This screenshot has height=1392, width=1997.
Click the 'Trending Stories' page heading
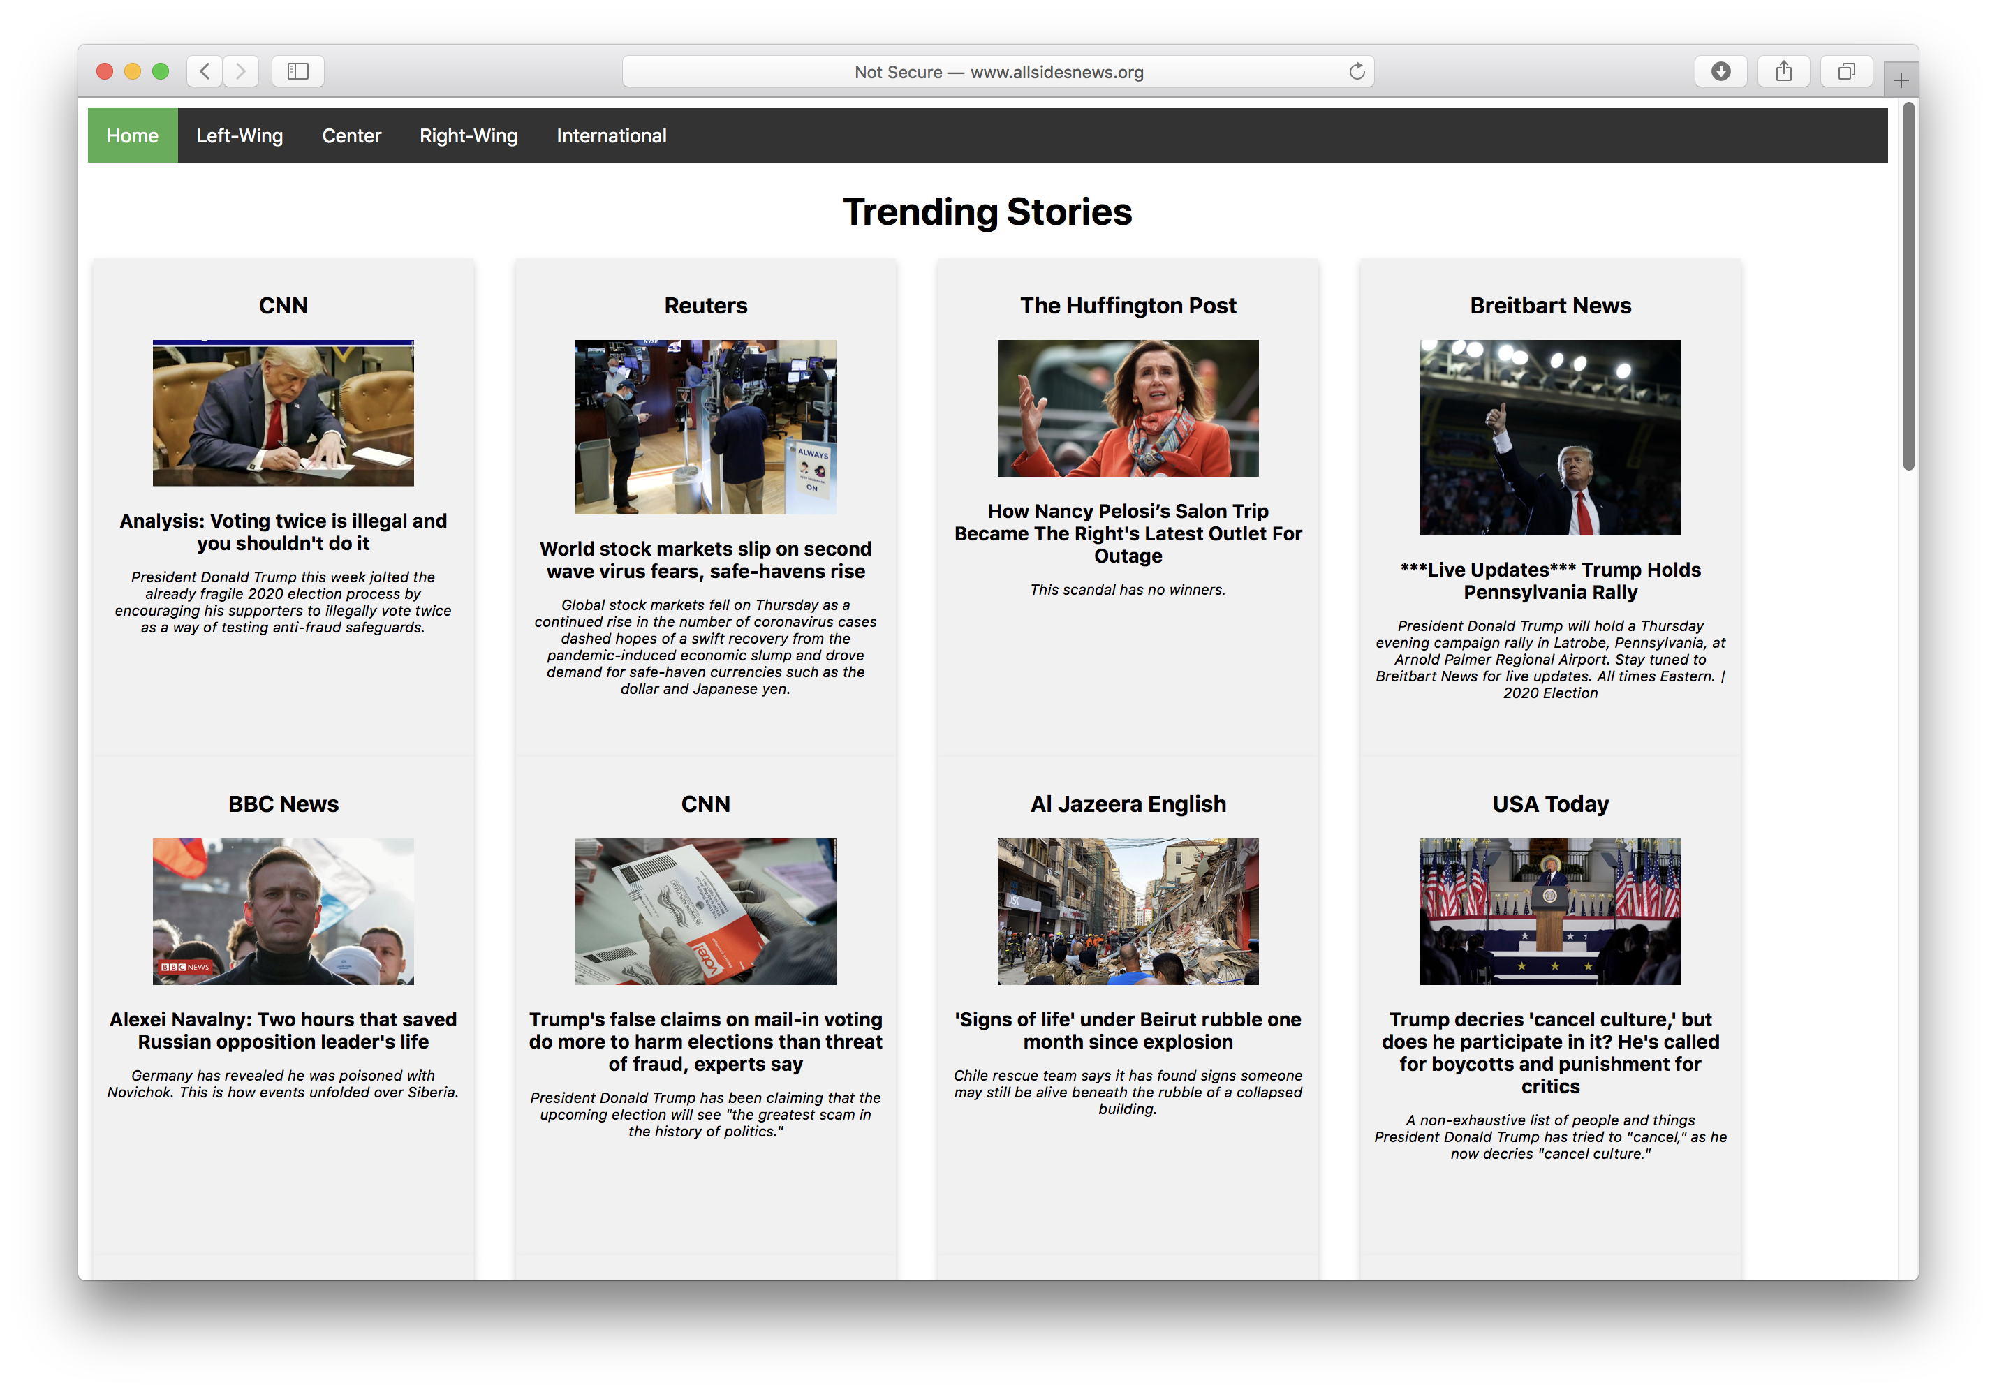coord(987,212)
